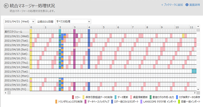Click the yellow 保存日数超過データの削除 legend swatch

tap(84, 97)
